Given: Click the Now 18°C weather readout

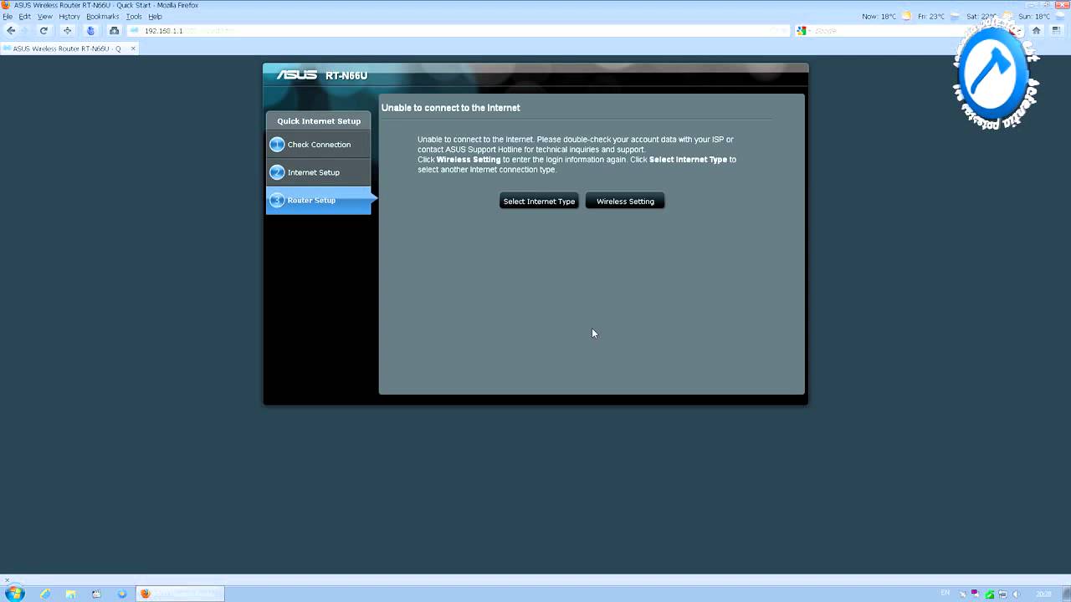Looking at the screenshot, I should [879, 17].
